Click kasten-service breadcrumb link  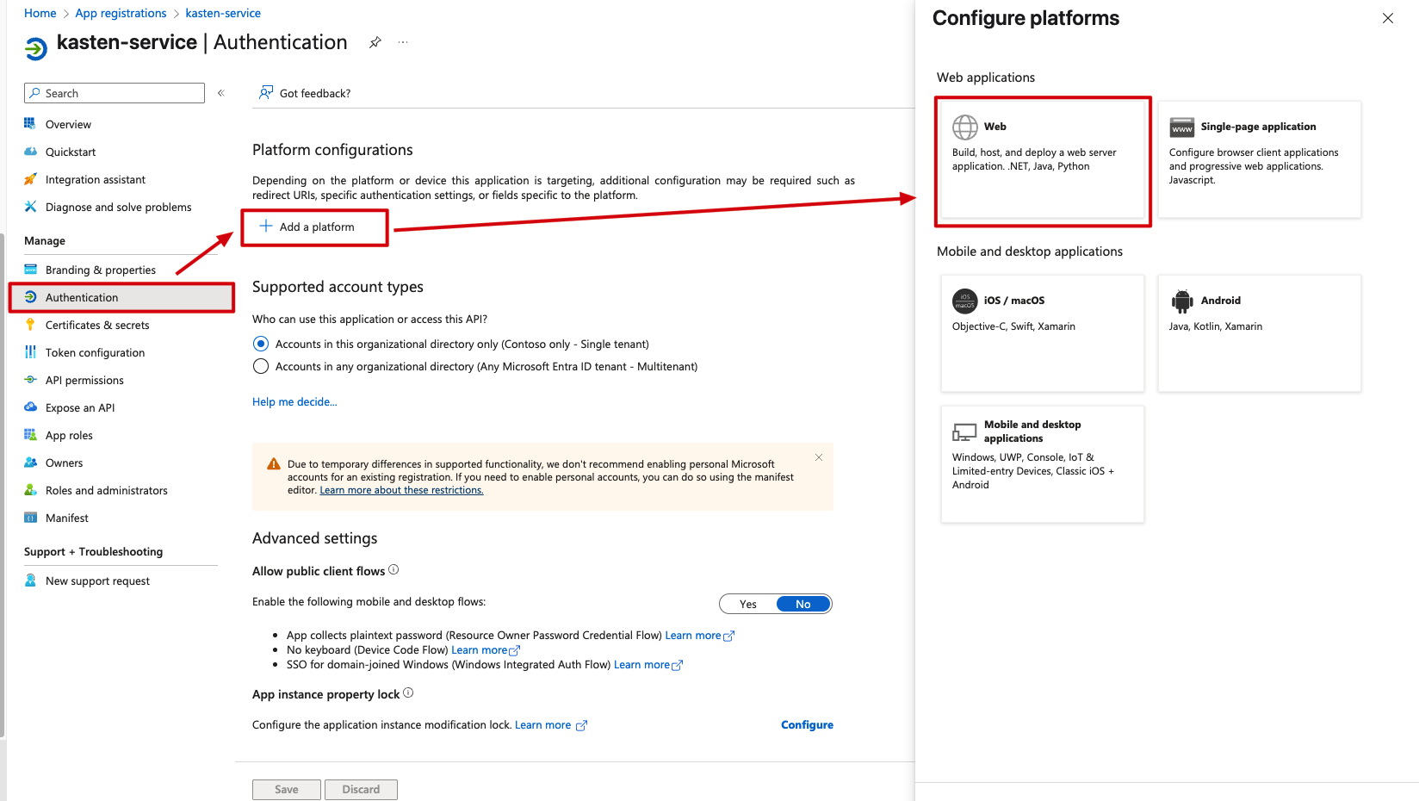click(x=223, y=13)
